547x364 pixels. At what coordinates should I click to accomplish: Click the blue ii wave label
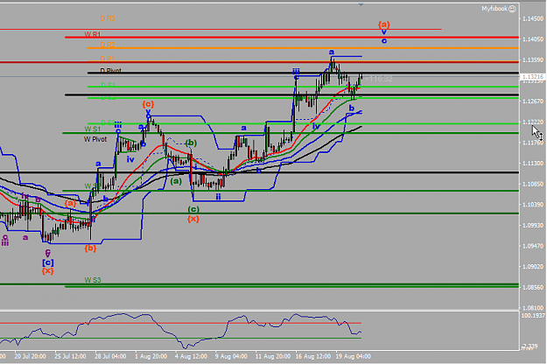(218, 197)
